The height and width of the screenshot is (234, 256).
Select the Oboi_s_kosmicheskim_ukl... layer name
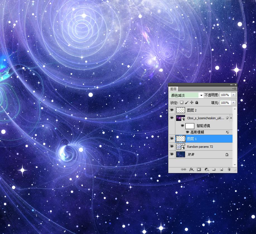[205, 118]
